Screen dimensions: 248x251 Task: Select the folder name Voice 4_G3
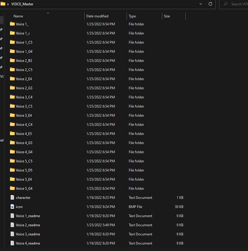[x=24, y=143]
